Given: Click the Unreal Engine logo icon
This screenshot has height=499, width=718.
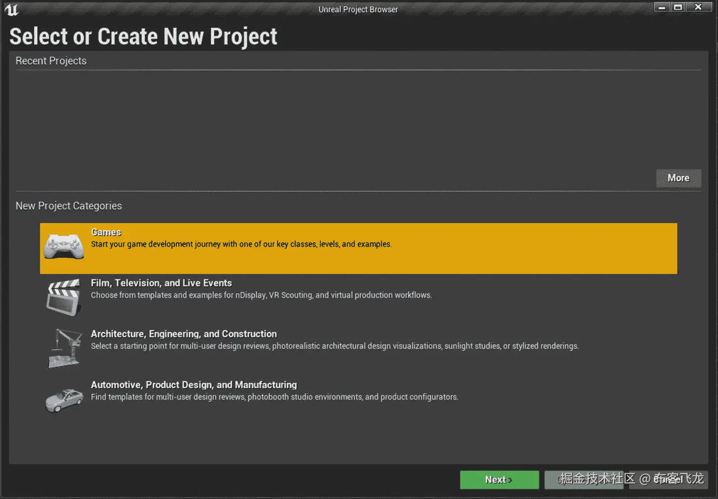Looking at the screenshot, I should click(x=12, y=10).
